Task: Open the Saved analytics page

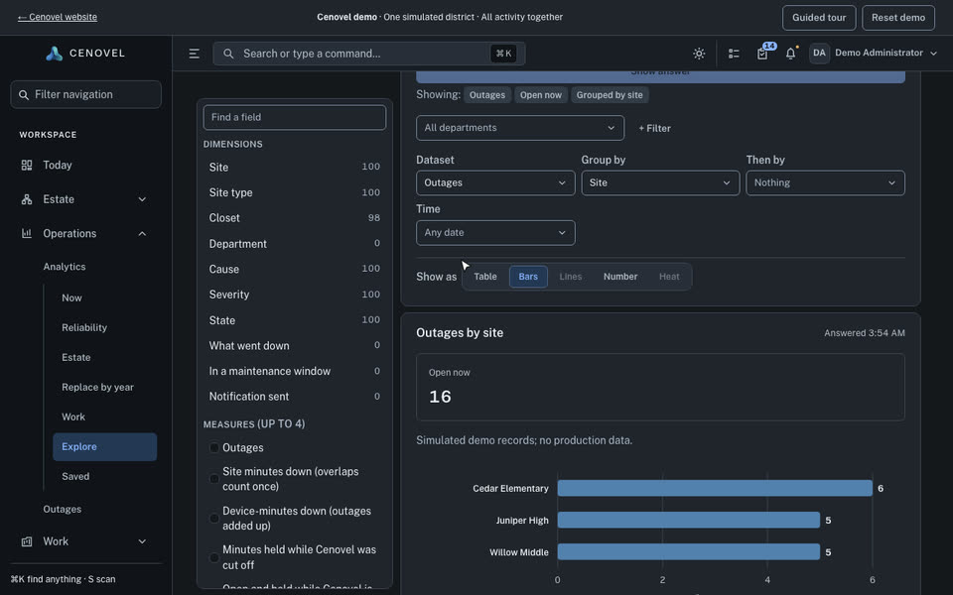Action: pyautogui.click(x=75, y=477)
